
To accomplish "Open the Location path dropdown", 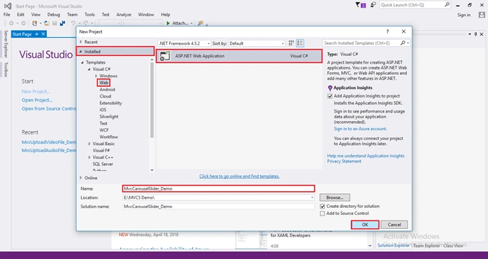I will point(312,197).
